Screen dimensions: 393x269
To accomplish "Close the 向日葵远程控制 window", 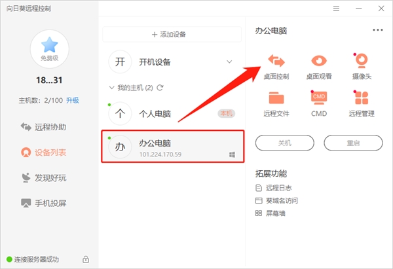I will pyautogui.click(x=381, y=9).
